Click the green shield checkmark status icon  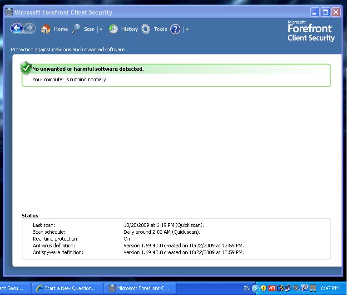click(26, 68)
